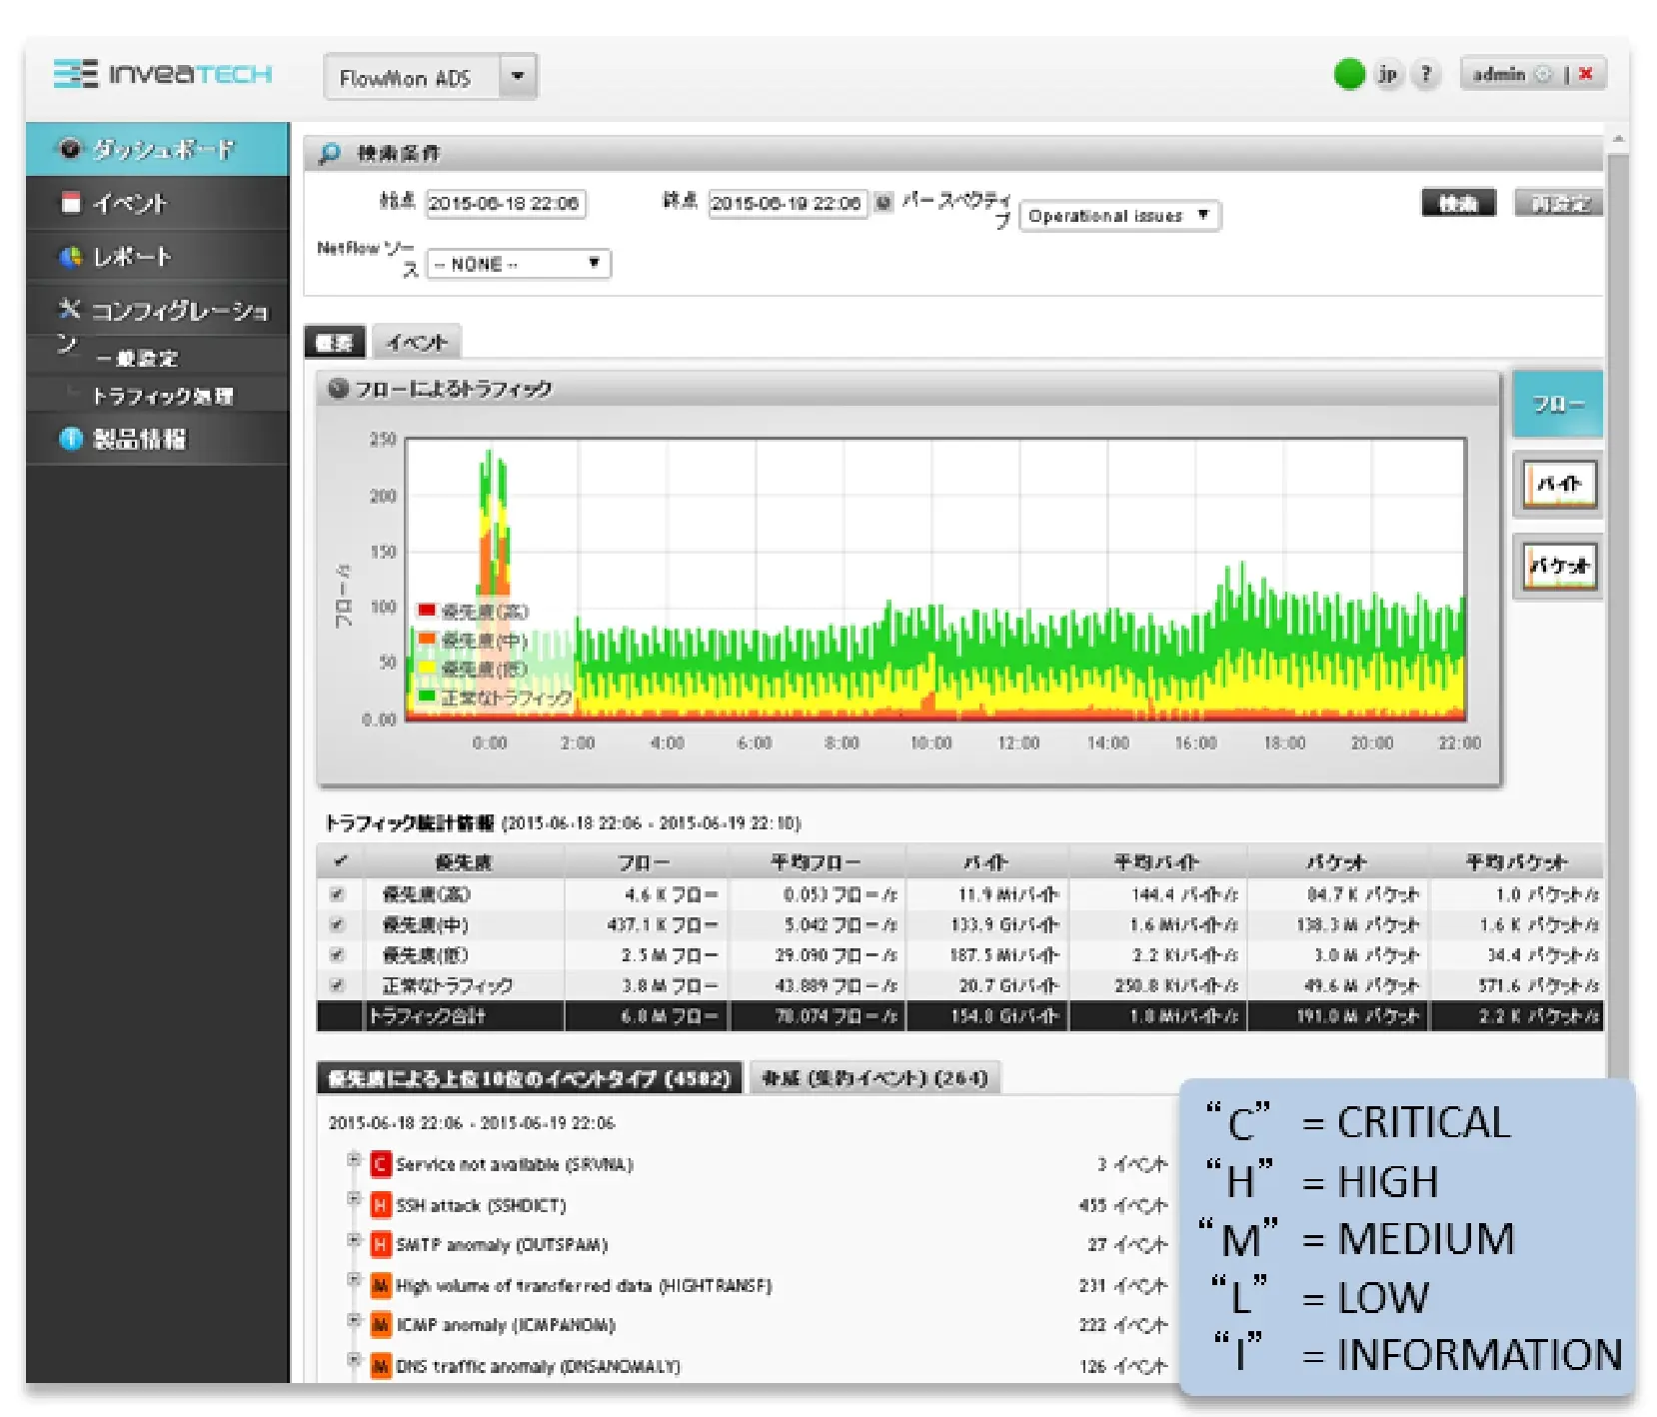Expand the SMTP anomaly (OUTSPAM) row
Screen dimensions: 1657x1417
[x=353, y=1239]
